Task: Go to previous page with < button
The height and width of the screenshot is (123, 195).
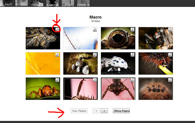Action: coord(96,111)
